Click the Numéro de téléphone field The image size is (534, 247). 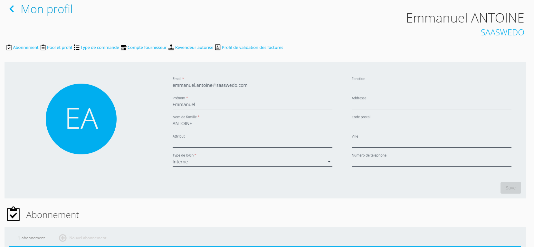[x=432, y=162]
